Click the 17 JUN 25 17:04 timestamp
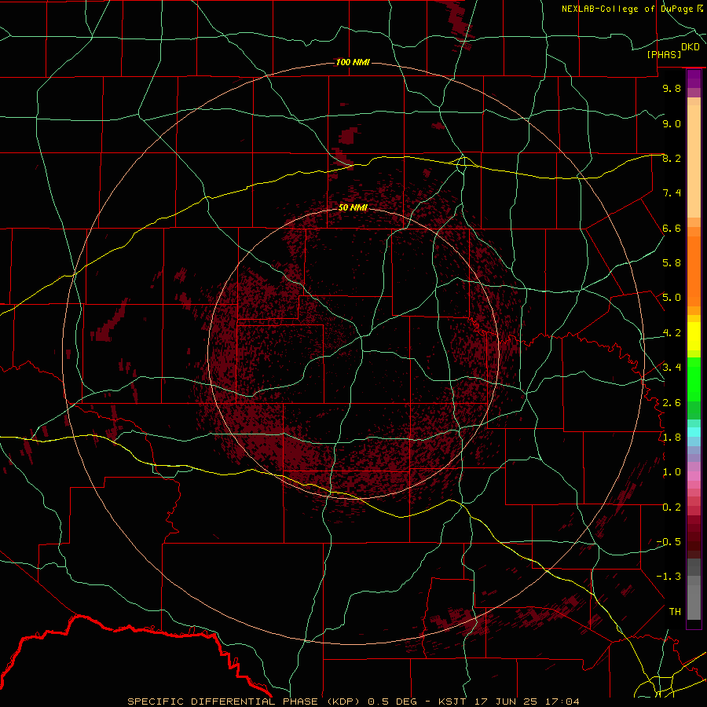The image size is (707, 707). pos(526,702)
